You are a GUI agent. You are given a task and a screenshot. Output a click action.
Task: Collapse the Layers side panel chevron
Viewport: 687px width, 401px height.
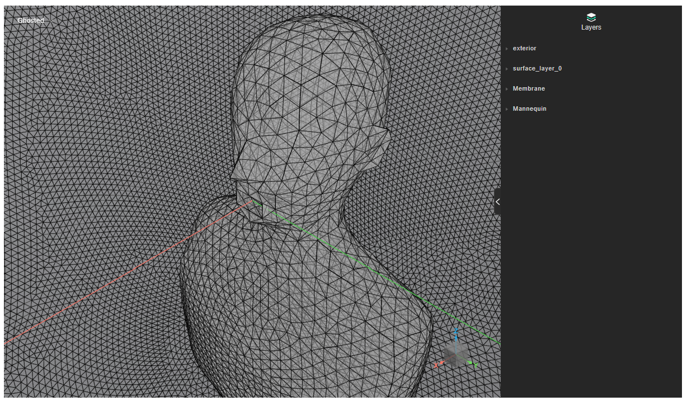coord(497,202)
